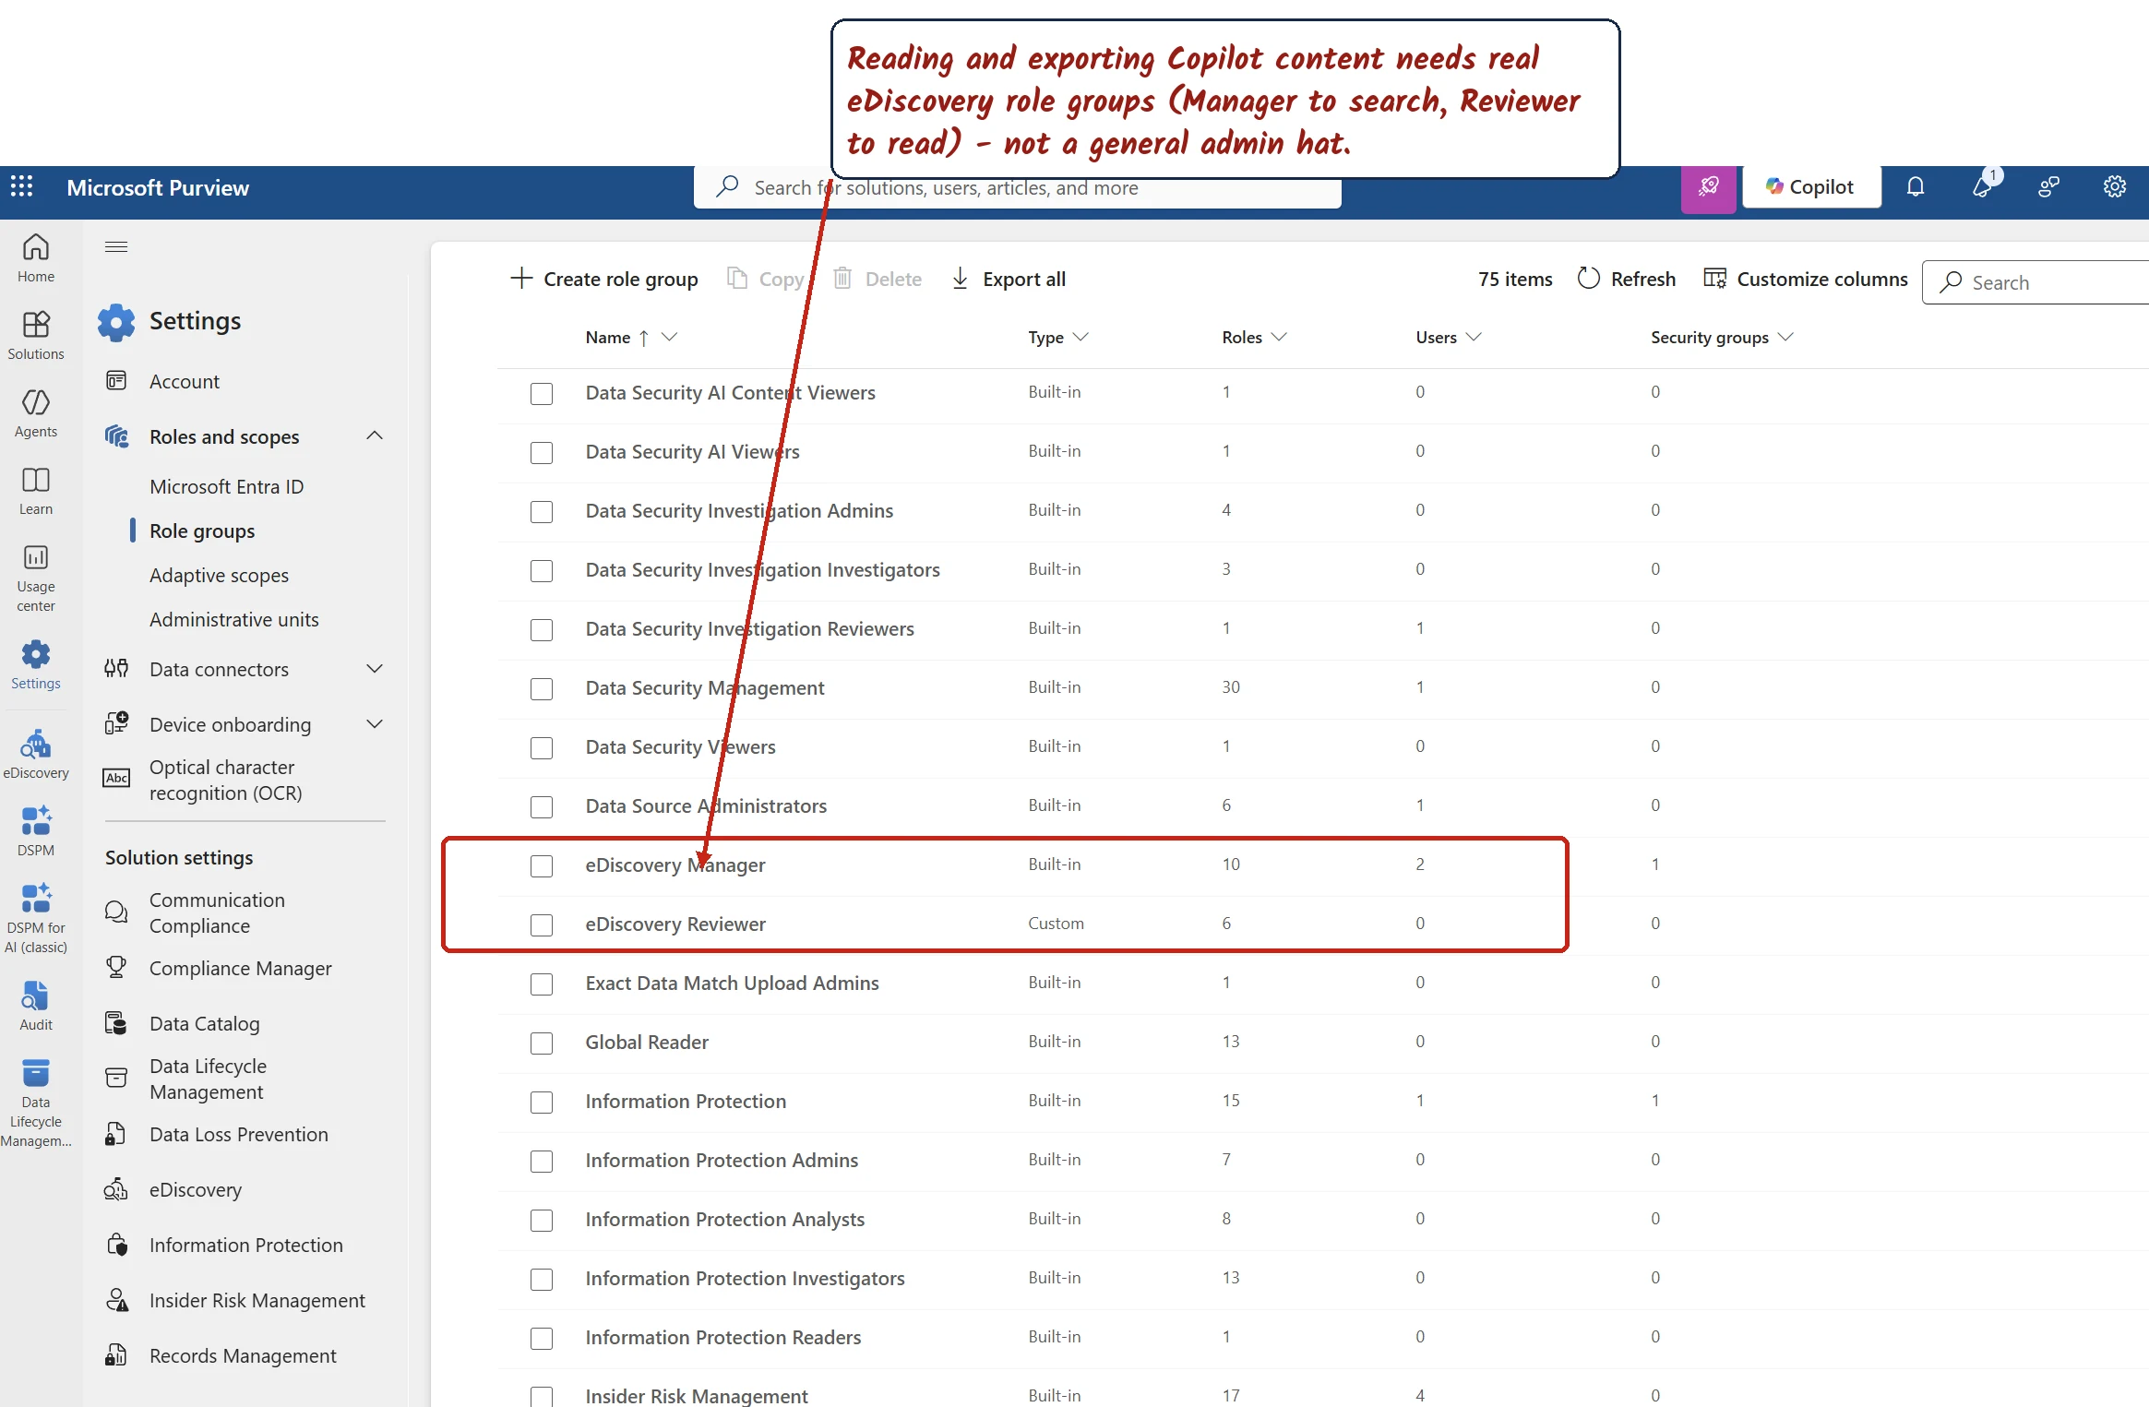Open Users column dropdown
This screenshot has width=2149, height=1407.
tap(1474, 337)
